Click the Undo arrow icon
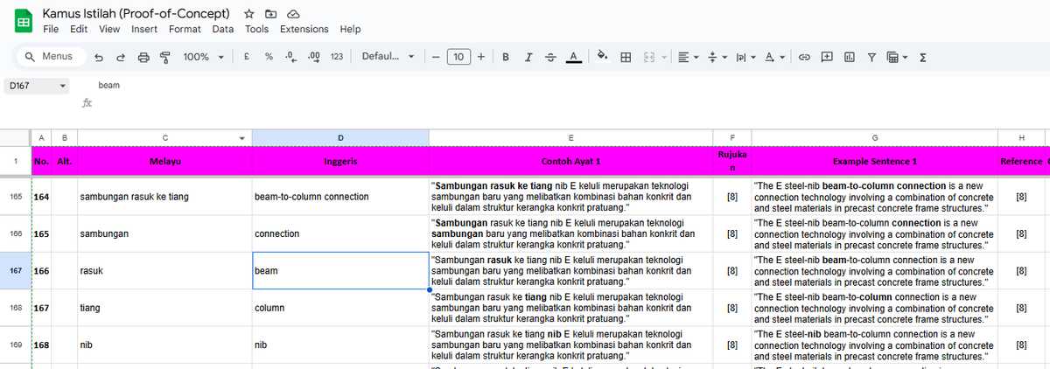The image size is (1050, 369). pyautogui.click(x=99, y=57)
